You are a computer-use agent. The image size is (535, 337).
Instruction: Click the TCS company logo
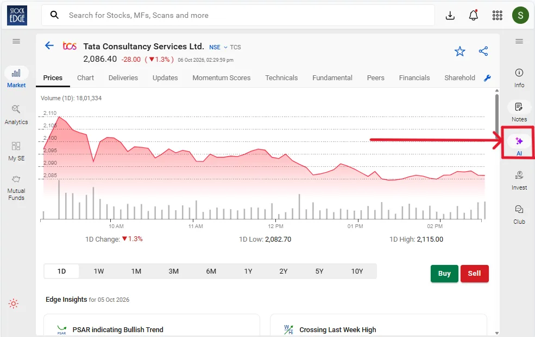(70, 46)
